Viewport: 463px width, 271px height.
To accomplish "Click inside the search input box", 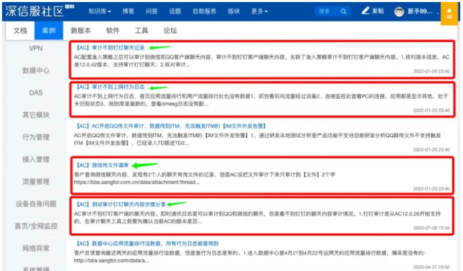I will point(325,11).
